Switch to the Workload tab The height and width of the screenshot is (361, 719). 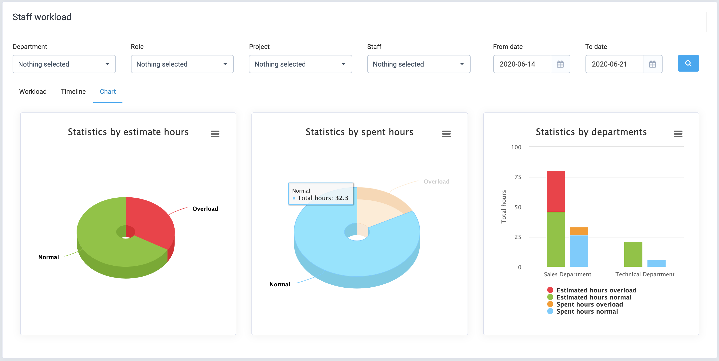(x=33, y=91)
